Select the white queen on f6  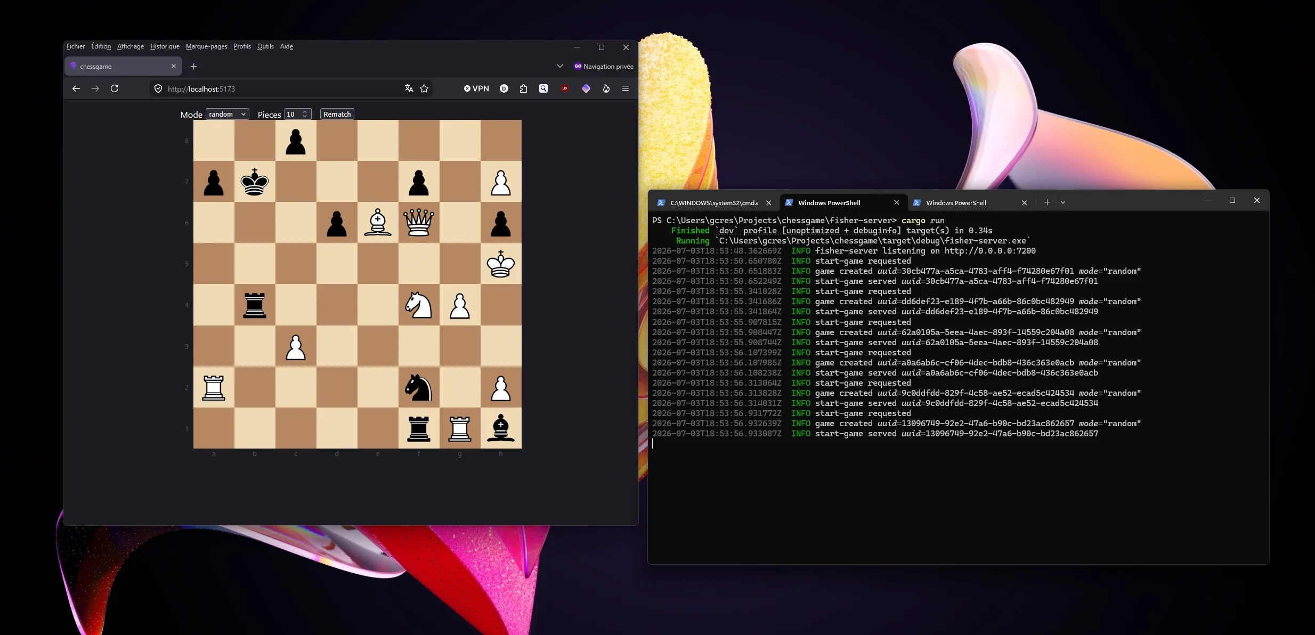[x=419, y=223]
